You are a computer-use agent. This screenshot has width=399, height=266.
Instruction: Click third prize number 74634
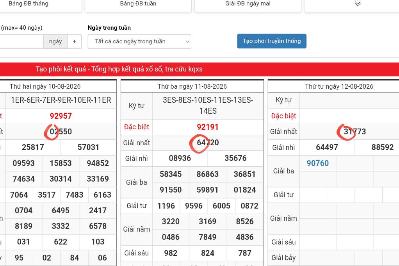(x=24, y=179)
